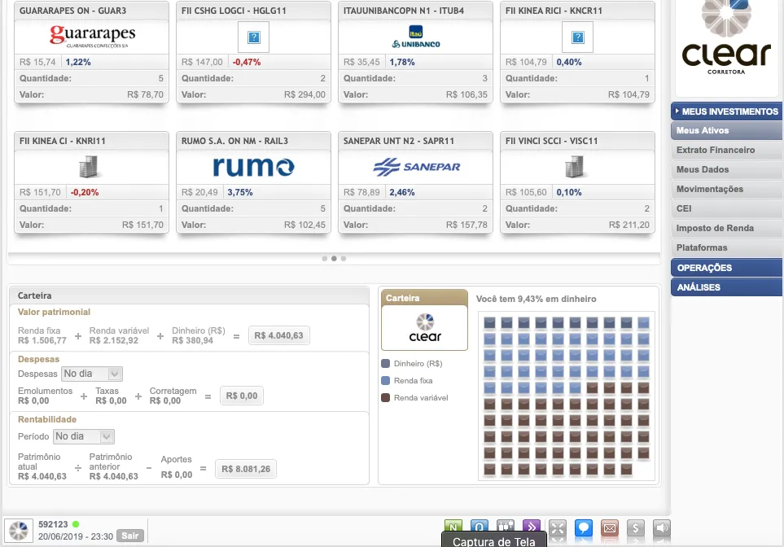Click the Clear Carteira broker tile

(424, 327)
